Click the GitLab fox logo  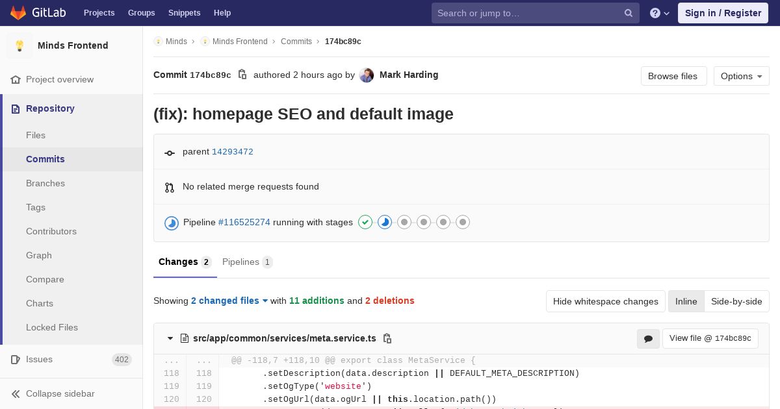point(18,13)
